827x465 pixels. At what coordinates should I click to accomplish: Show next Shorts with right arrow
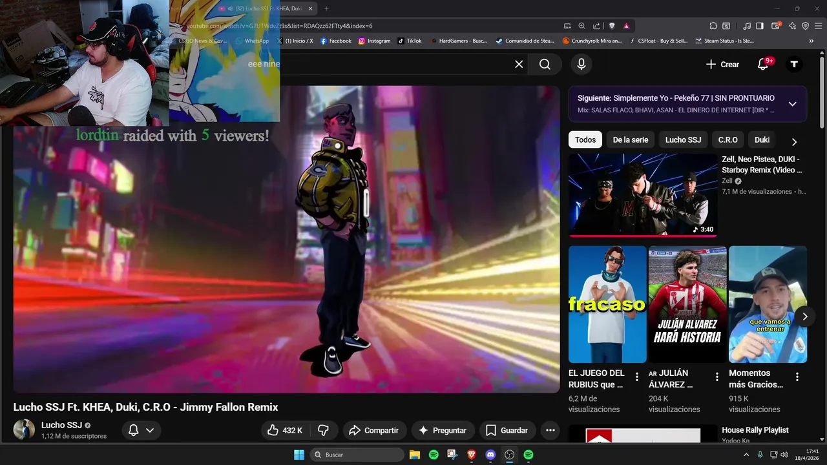[x=804, y=316]
